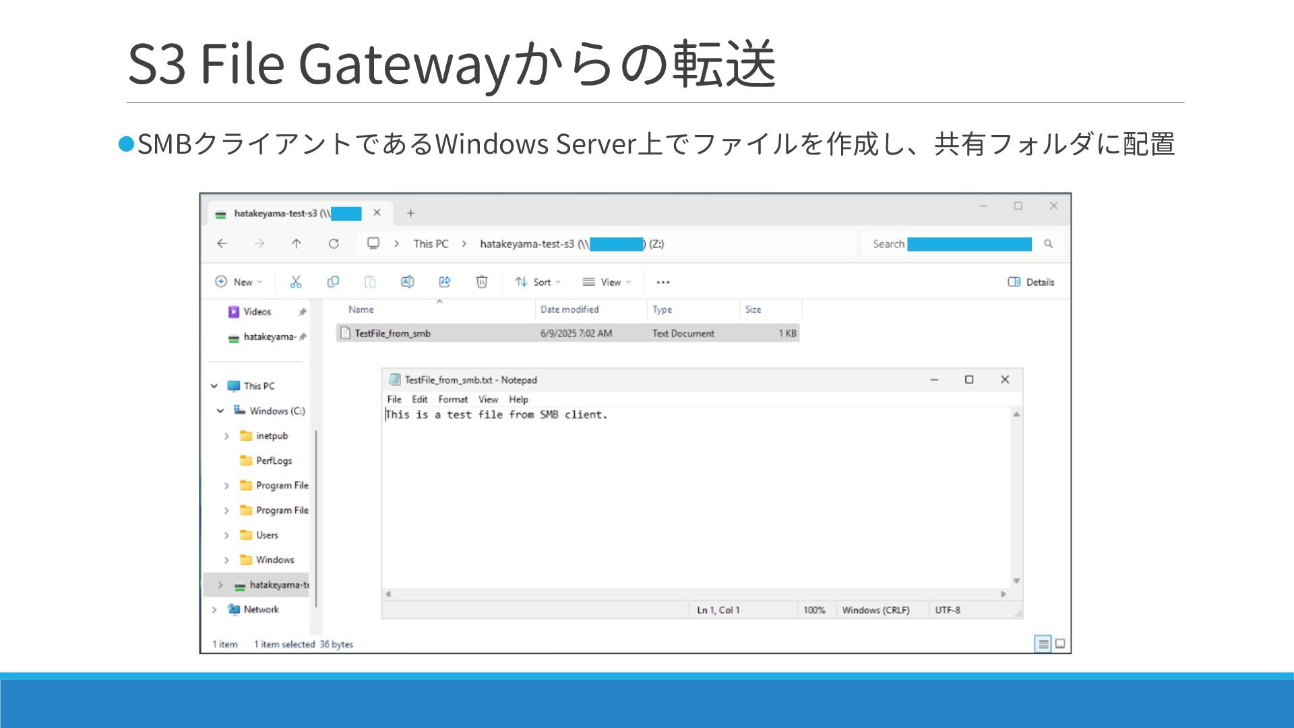Expand hatakeyama network drive node
Image resolution: width=1294 pixels, height=728 pixels.
point(220,585)
